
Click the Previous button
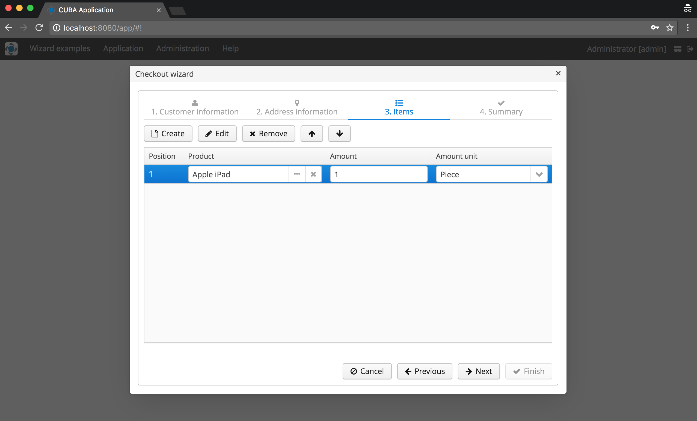point(424,371)
